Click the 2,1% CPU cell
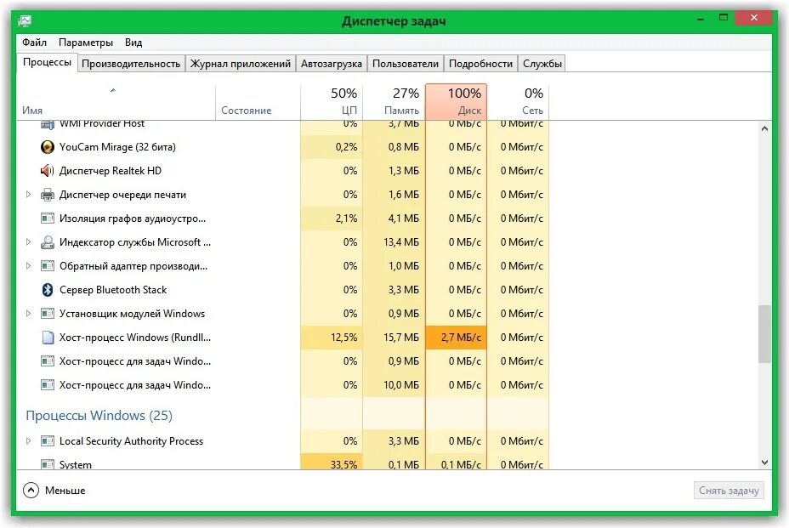The image size is (789, 528). 332,219
